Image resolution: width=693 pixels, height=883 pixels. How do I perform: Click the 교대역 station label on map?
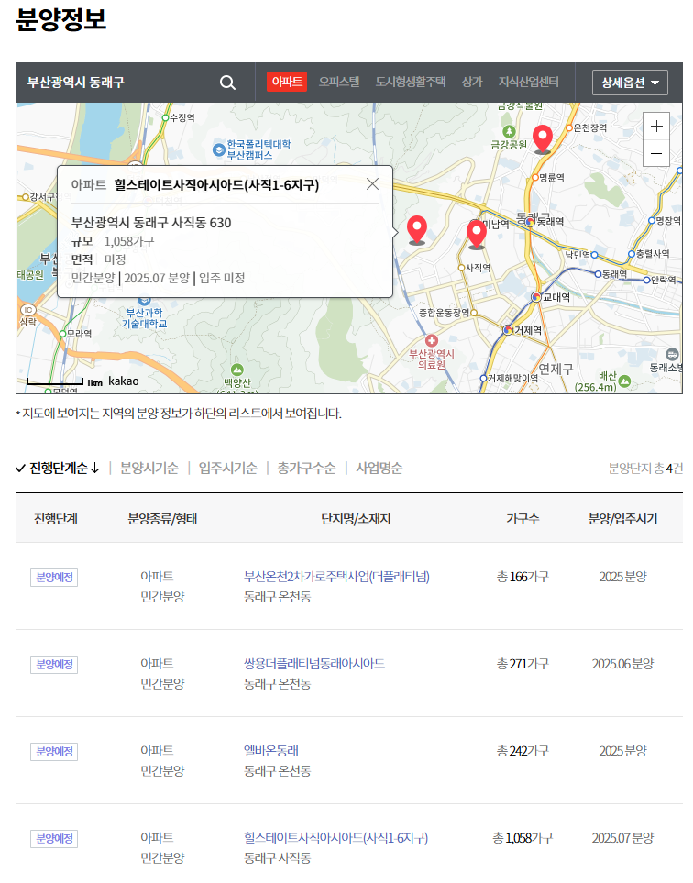pyautogui.click(x=556, y=297)
